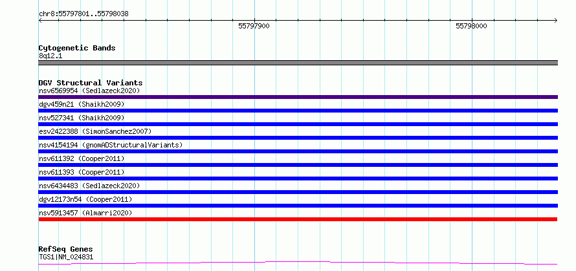The image size is (576, 271).
Task: Open dgv12173n54 (Cooper2011) variant label
Action: [85, 199]
